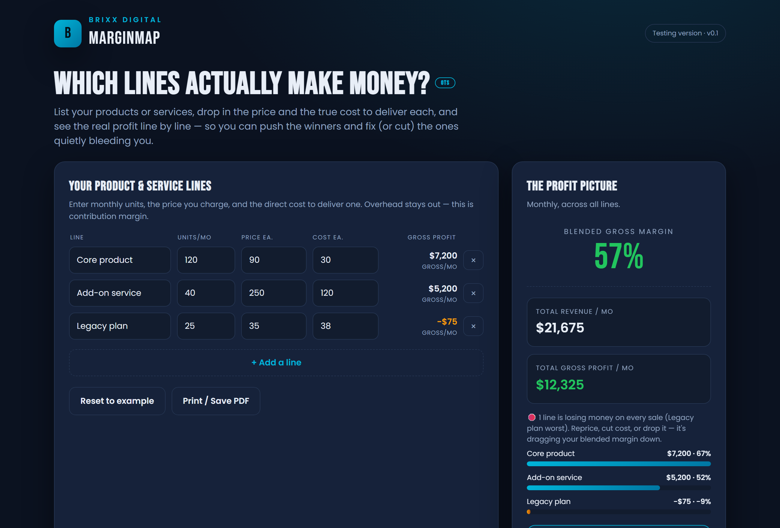Image resolution: width=780 pixels, height=528 pixels.
Task: Click the TOTAL GROSS PROFIT / MO label
Action: pyautogui.click(x=585, y=368)
